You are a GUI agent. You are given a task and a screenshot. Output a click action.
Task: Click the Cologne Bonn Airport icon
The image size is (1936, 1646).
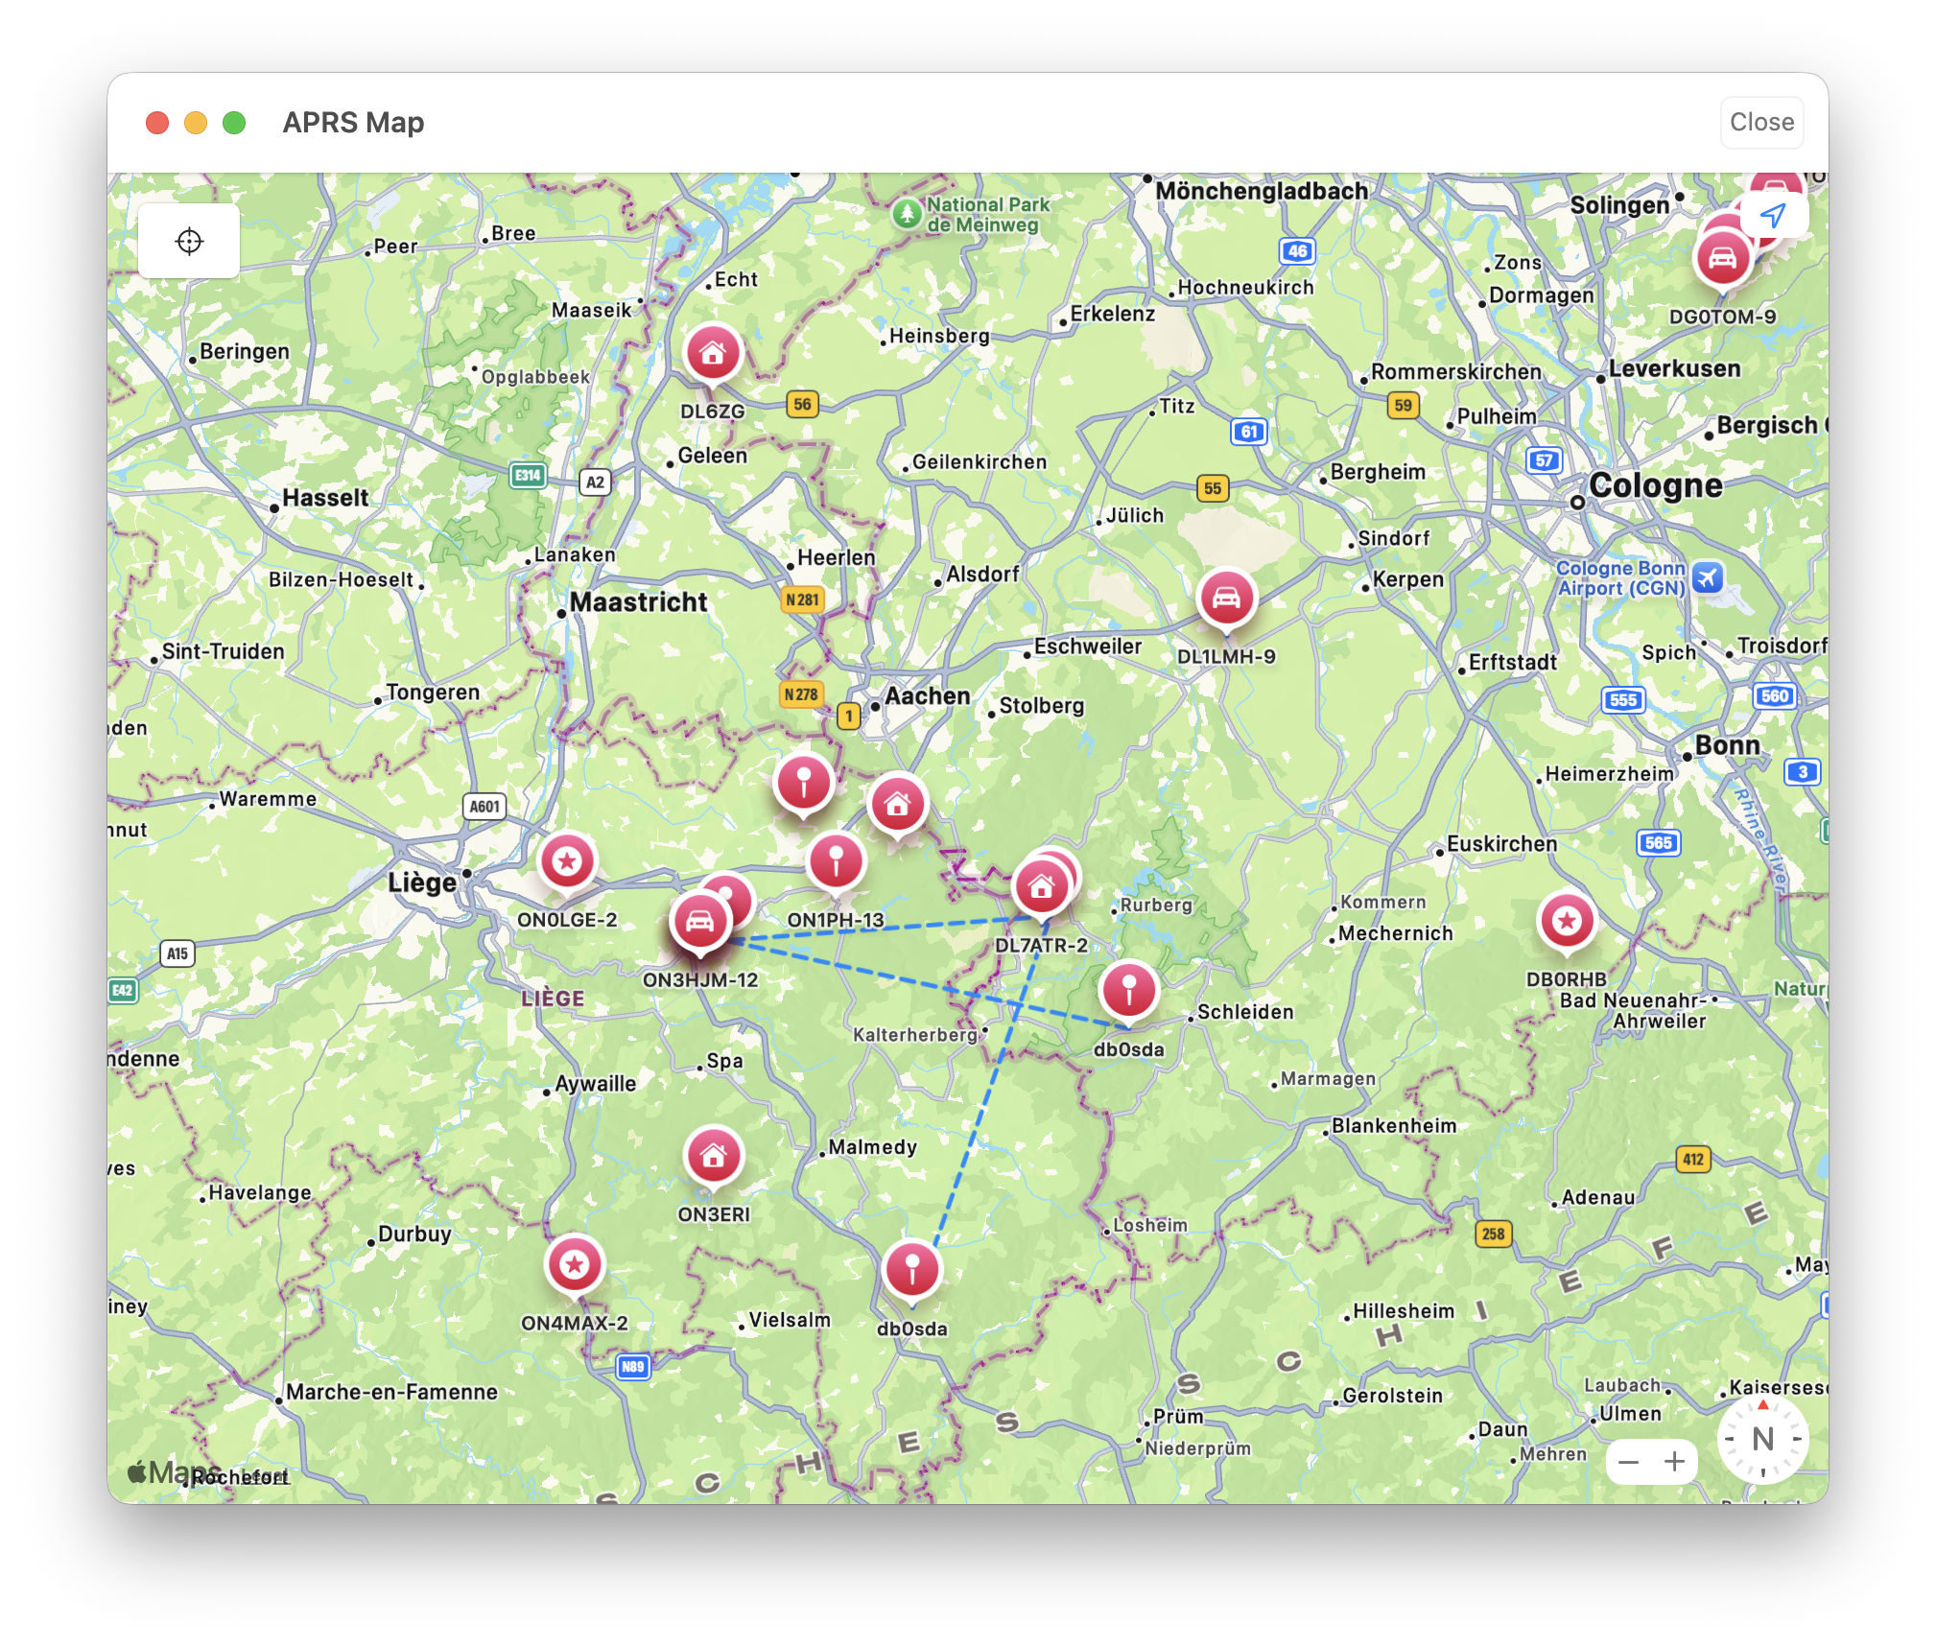1707,577
